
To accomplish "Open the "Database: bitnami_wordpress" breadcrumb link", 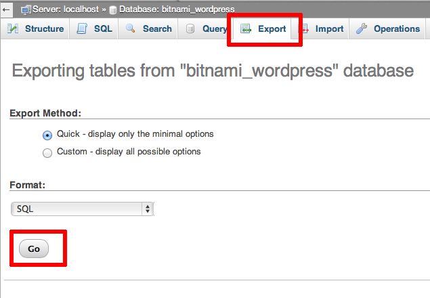I will click(x=176, y=10).
